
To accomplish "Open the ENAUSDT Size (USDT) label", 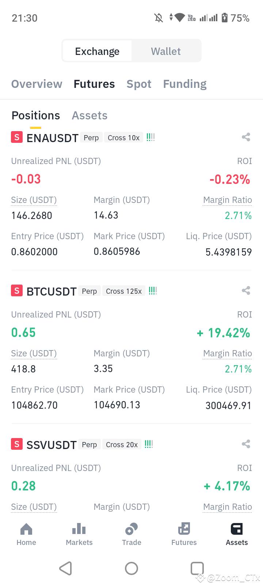I will 34,200.
